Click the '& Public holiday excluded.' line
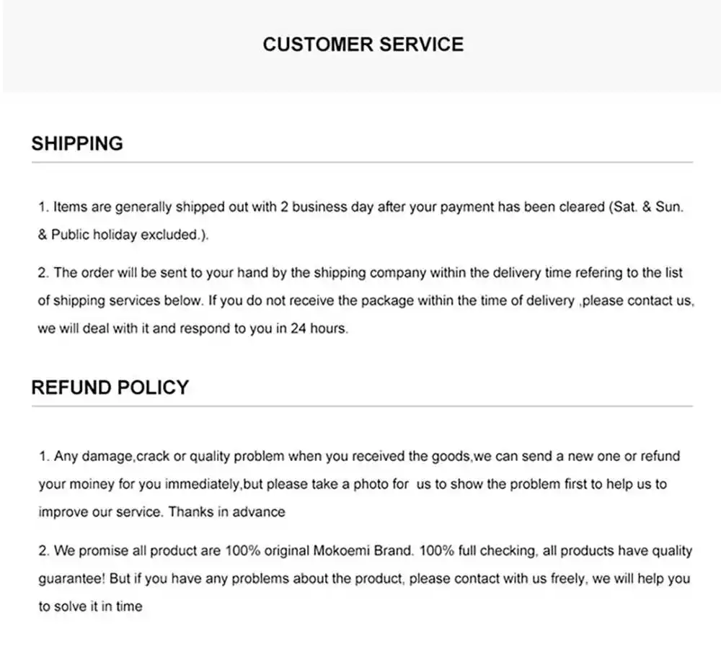721x649 pixels. (123, 235)
